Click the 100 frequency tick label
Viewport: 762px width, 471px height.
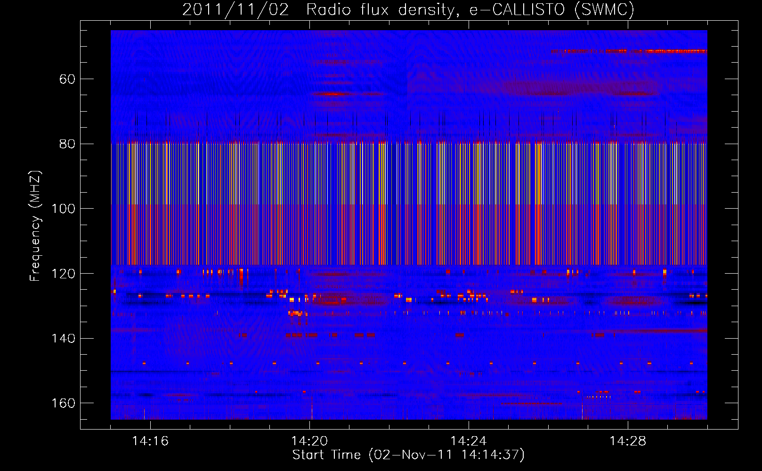[x=63, y=209]
